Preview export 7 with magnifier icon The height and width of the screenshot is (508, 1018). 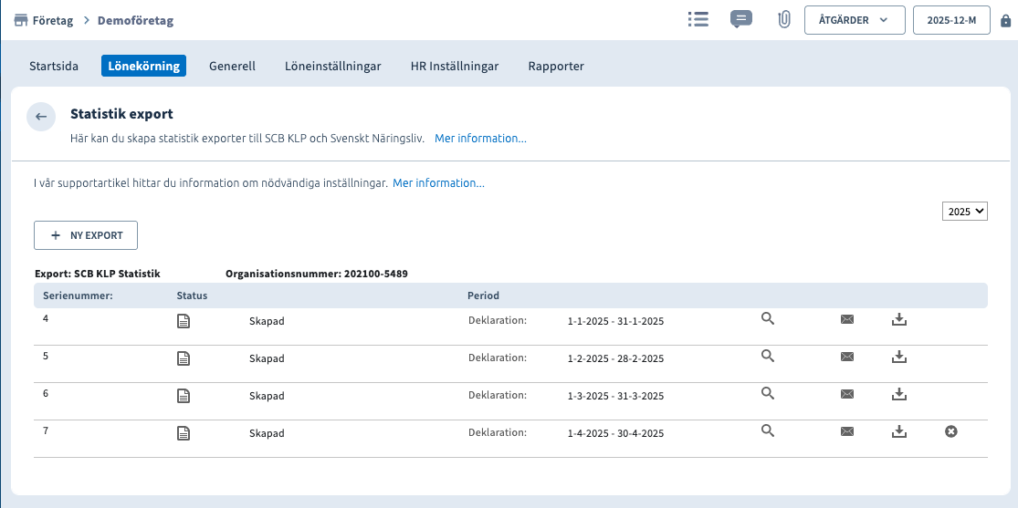[768, 431]
